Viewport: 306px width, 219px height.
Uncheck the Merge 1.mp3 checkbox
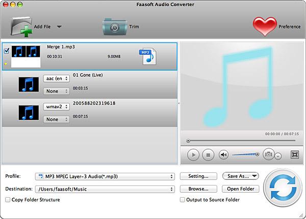click(x=7, y=51)
